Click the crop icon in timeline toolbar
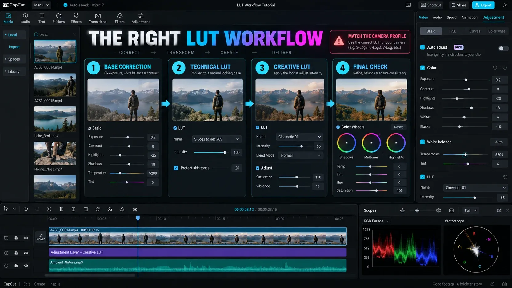 pos(86,209)
